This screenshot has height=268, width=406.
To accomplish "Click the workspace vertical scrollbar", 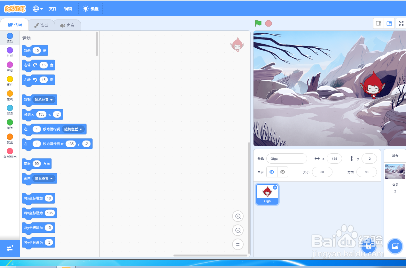I will point(249,197).
